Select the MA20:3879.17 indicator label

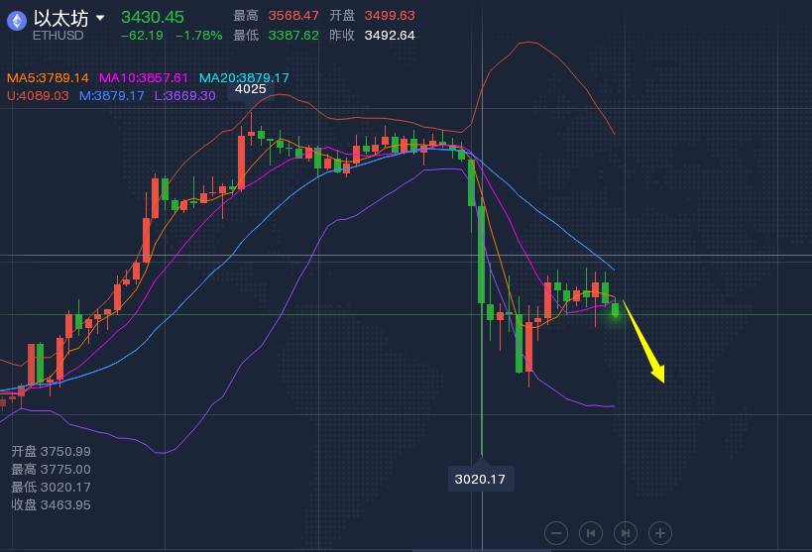pyautogui.click(x=244, y=77)
